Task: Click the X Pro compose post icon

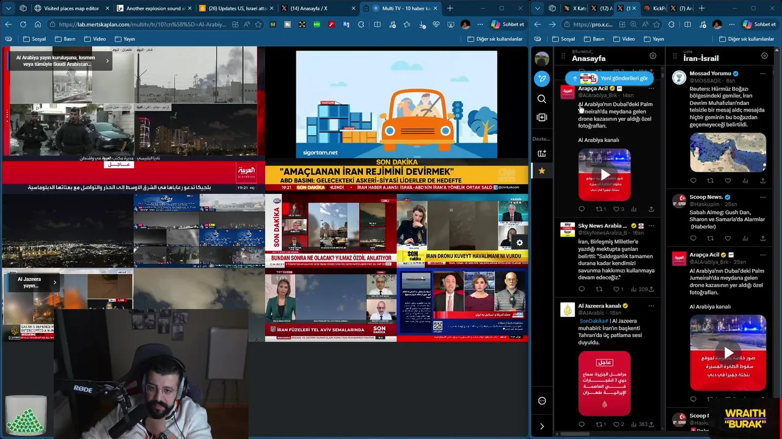Action: coord(542,79)
